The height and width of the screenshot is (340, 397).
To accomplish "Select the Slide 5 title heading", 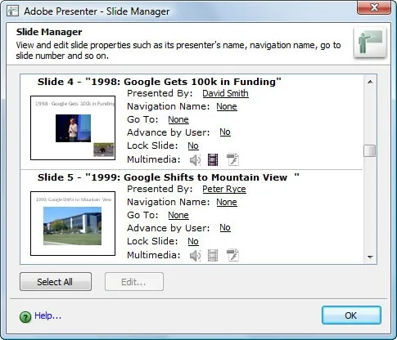I will (169, 177).
